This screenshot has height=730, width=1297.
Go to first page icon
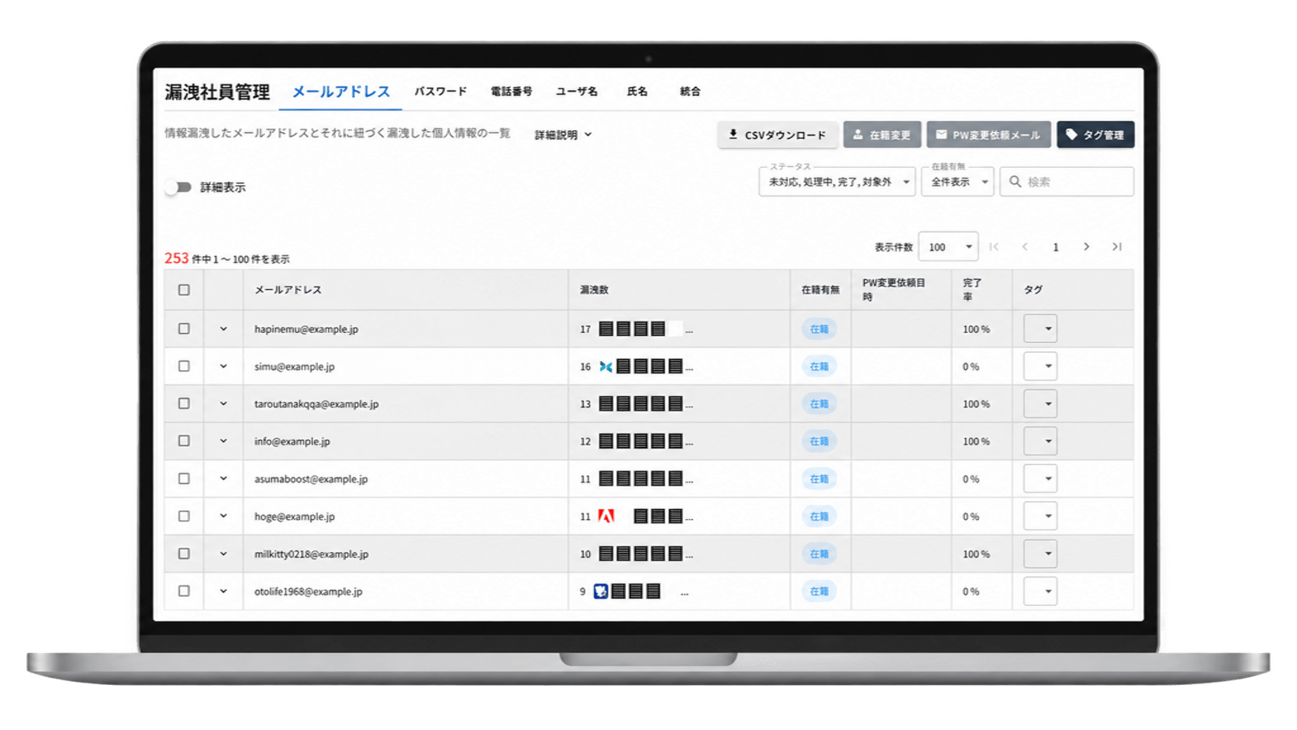[x=994, y=247]
